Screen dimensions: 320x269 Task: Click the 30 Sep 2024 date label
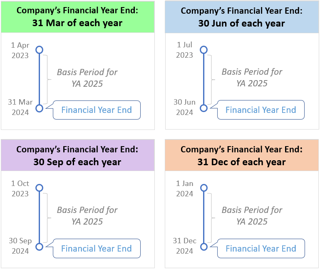click(x=20, y=246)
